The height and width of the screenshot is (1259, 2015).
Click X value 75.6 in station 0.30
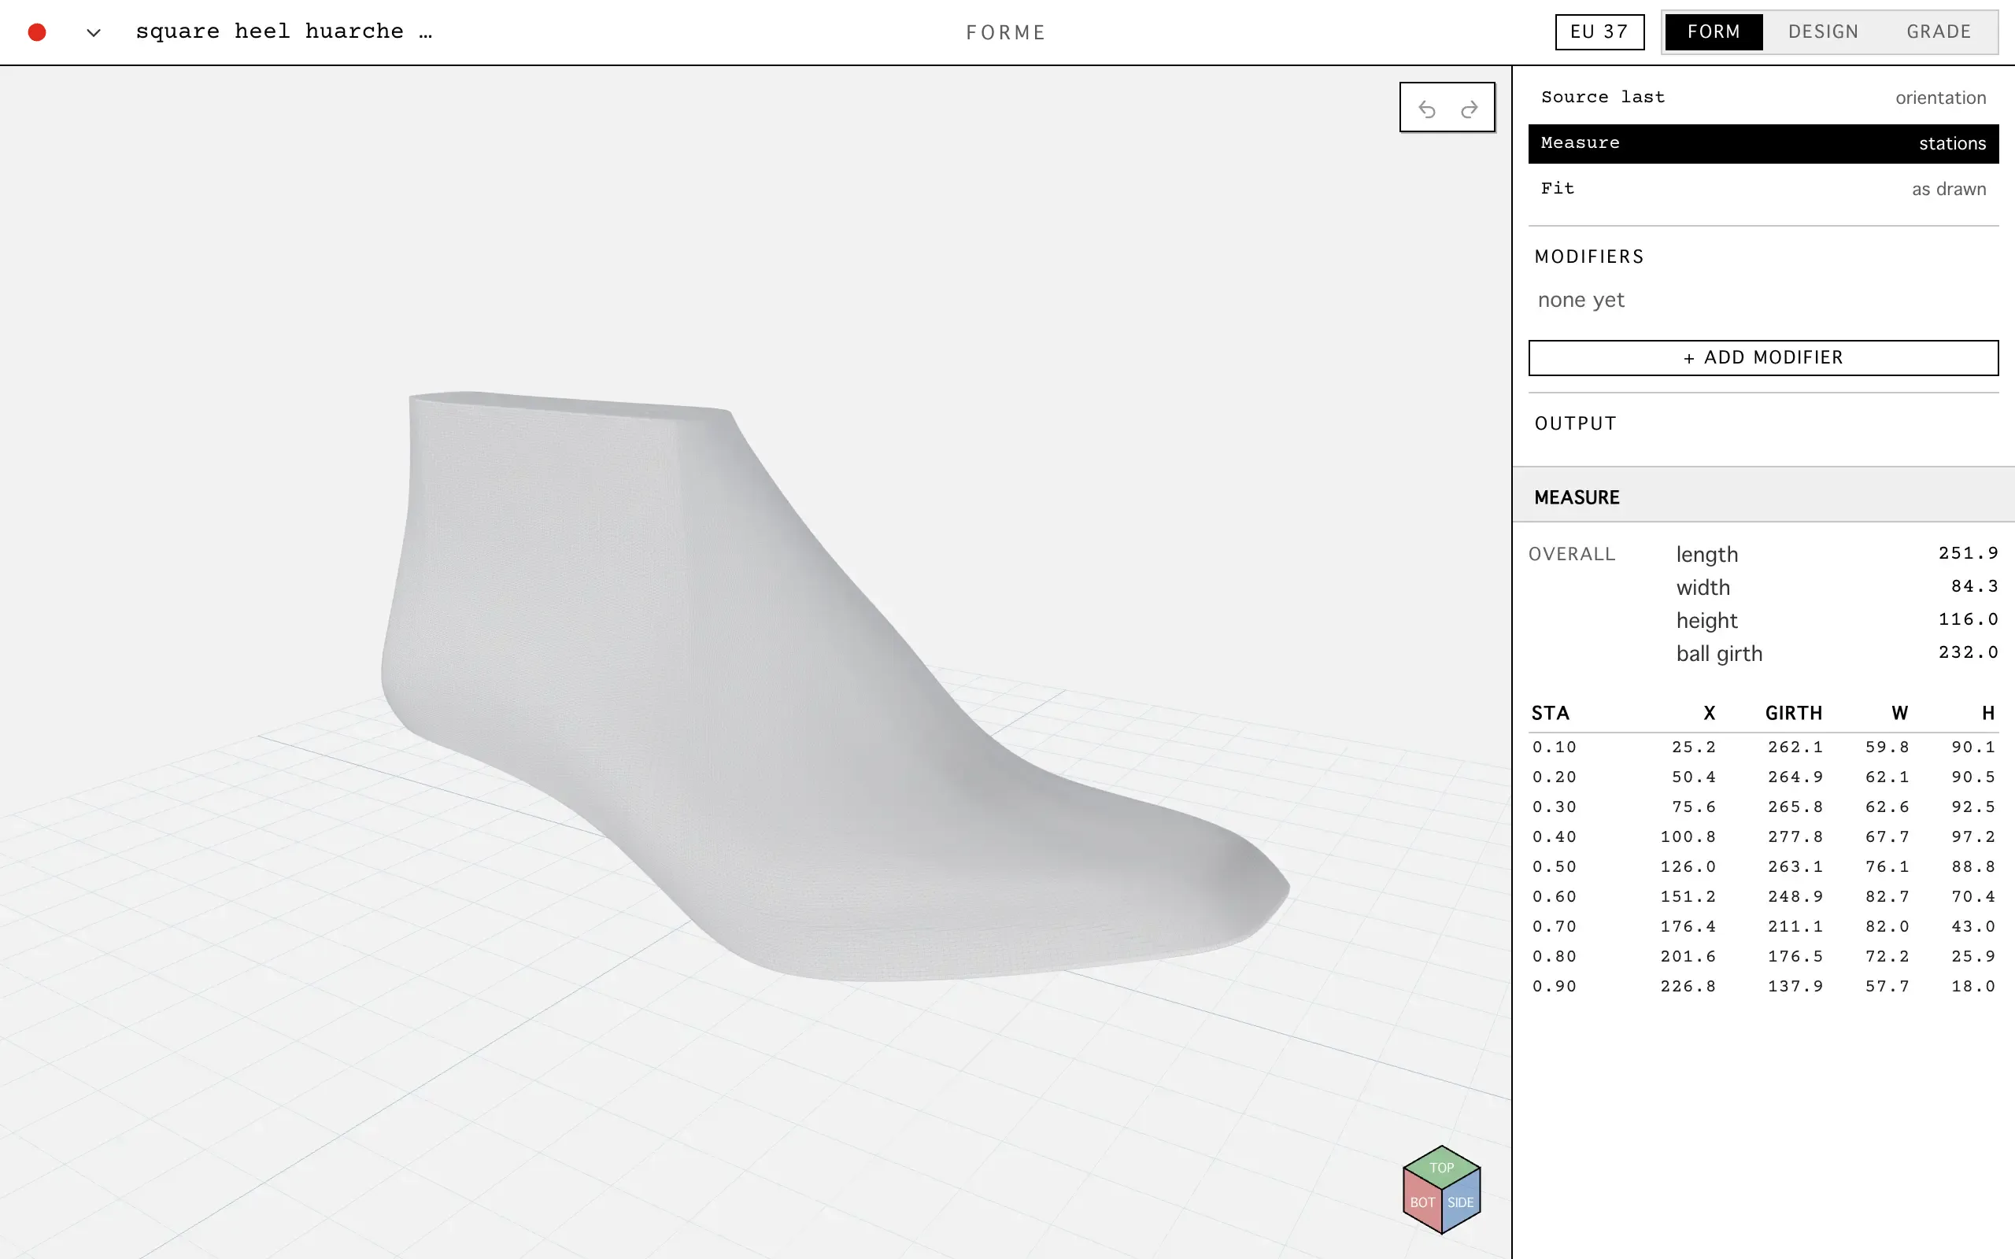1694,807
